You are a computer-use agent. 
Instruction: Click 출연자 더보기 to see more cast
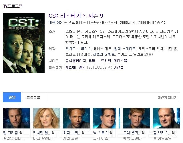[168, 97]
